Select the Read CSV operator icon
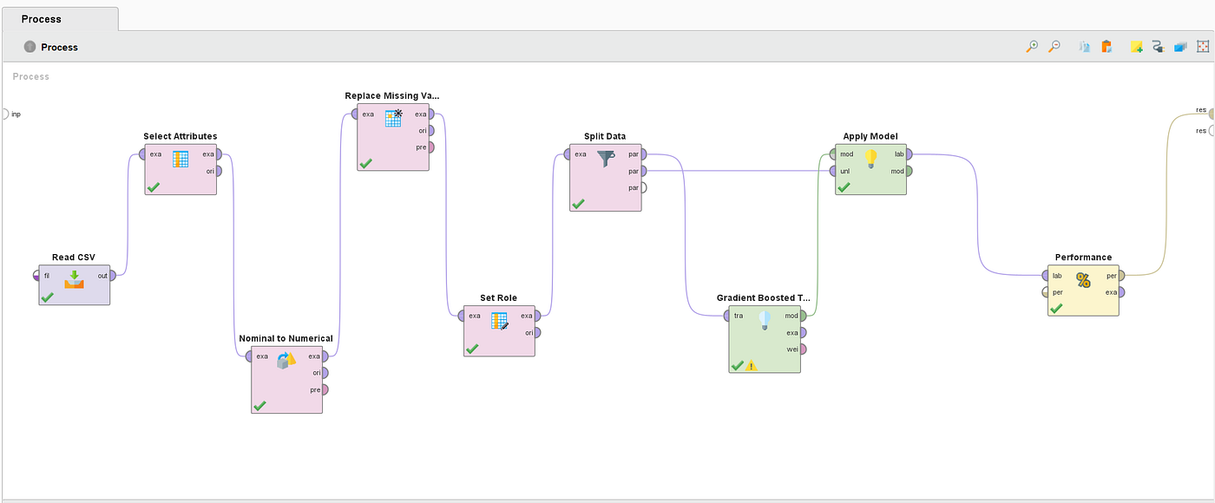The image size is (1215, 503). [75, 278]
